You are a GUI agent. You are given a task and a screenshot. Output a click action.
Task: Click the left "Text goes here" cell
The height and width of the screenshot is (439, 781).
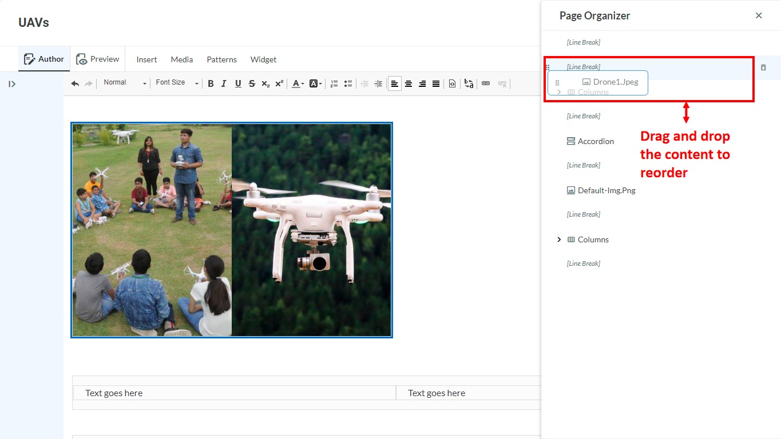pyautogui.click(x=235, y=393)
